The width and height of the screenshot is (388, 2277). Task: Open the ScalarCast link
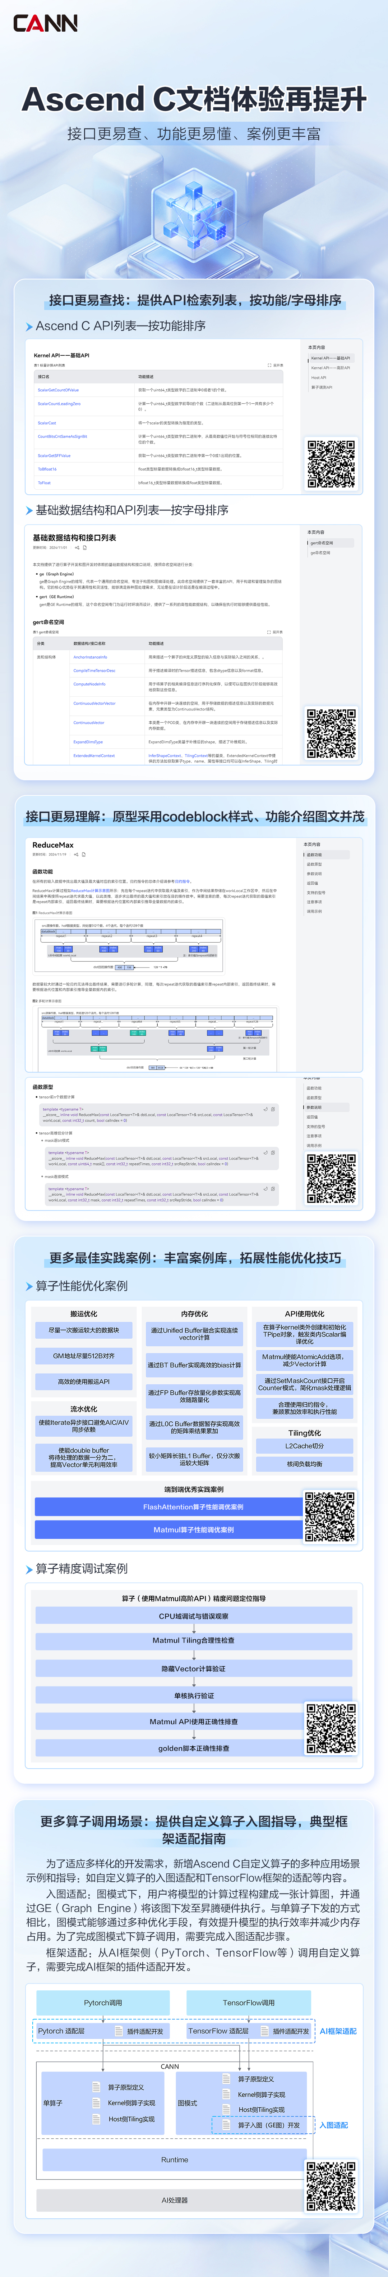(x=47, y=423)
